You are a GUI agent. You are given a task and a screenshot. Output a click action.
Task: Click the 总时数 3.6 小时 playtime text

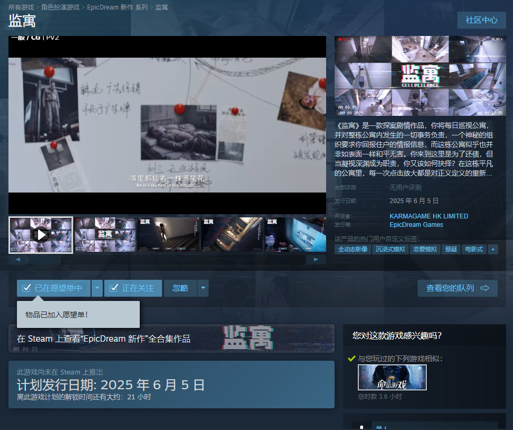pyautogui.click(x=380, y=396)
